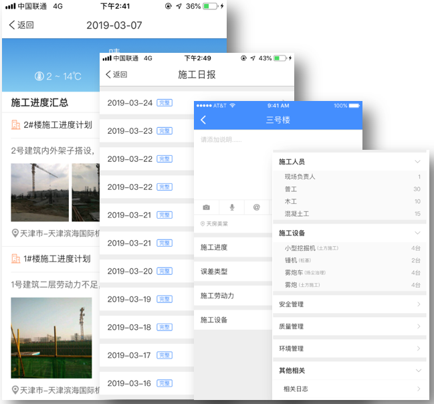Screen dimensions: 434x404
Task: Tap the battery icon in 2:49 status bar
Action: tap(280, 58)
